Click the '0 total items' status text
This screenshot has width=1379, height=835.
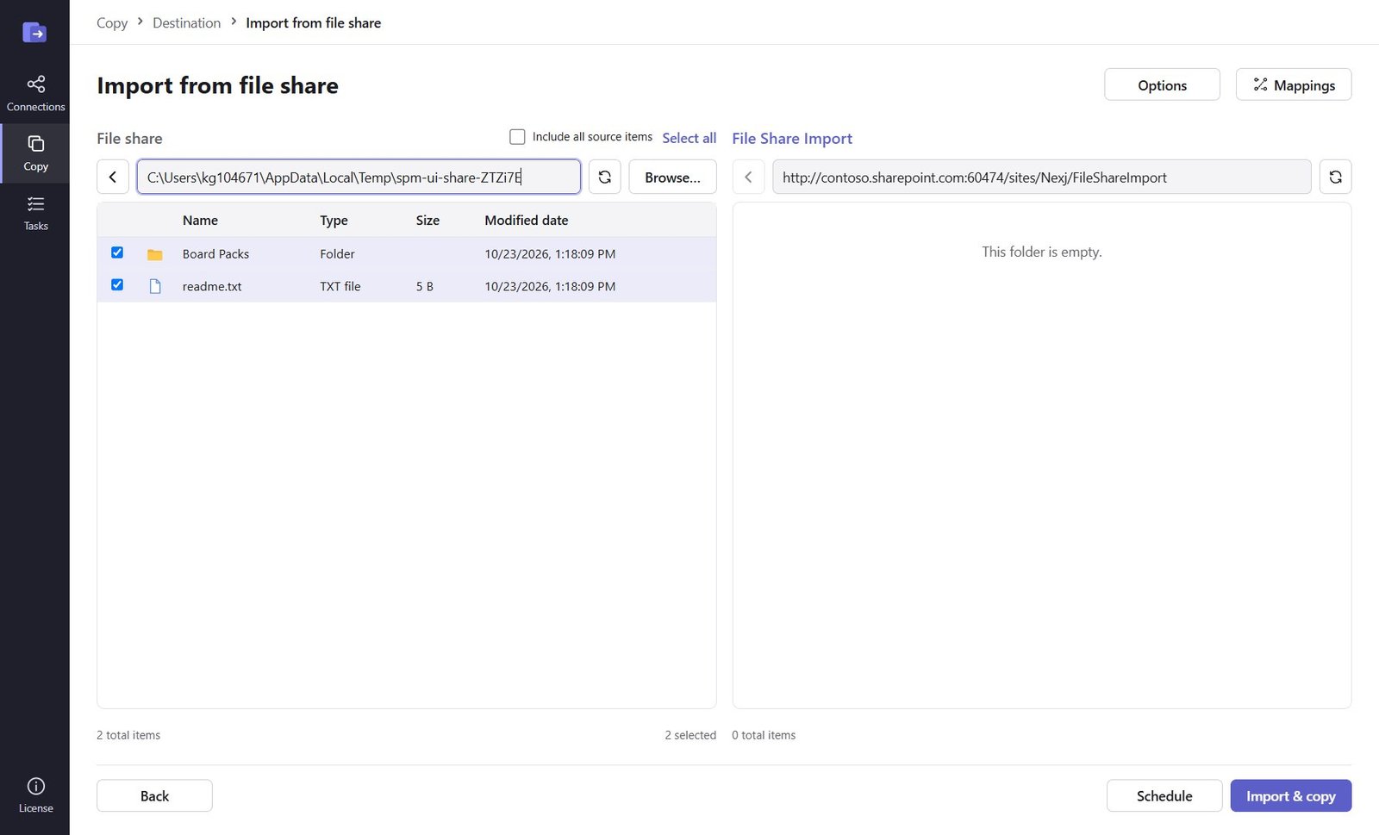pyautogui.click(x=764, y=735)
